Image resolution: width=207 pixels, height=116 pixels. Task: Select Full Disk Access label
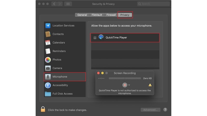[x=62, y=94]
